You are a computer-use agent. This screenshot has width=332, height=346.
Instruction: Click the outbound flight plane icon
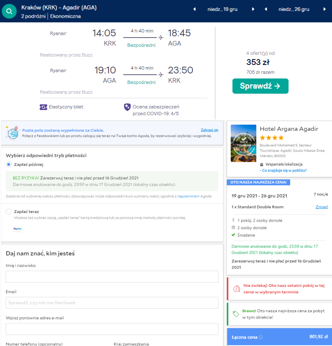161,38
